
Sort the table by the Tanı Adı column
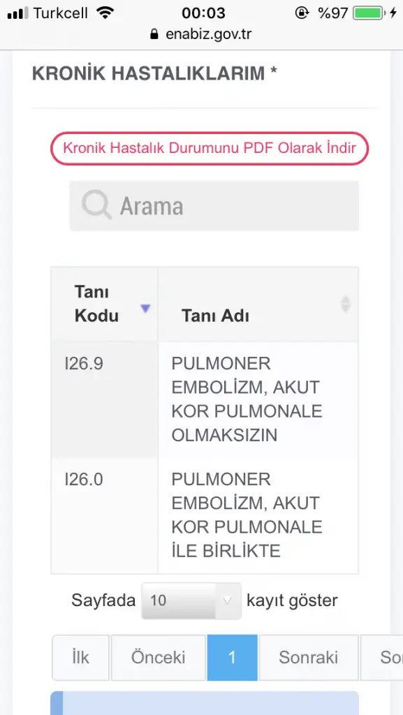pyautogui.click(x=258, y=304)
